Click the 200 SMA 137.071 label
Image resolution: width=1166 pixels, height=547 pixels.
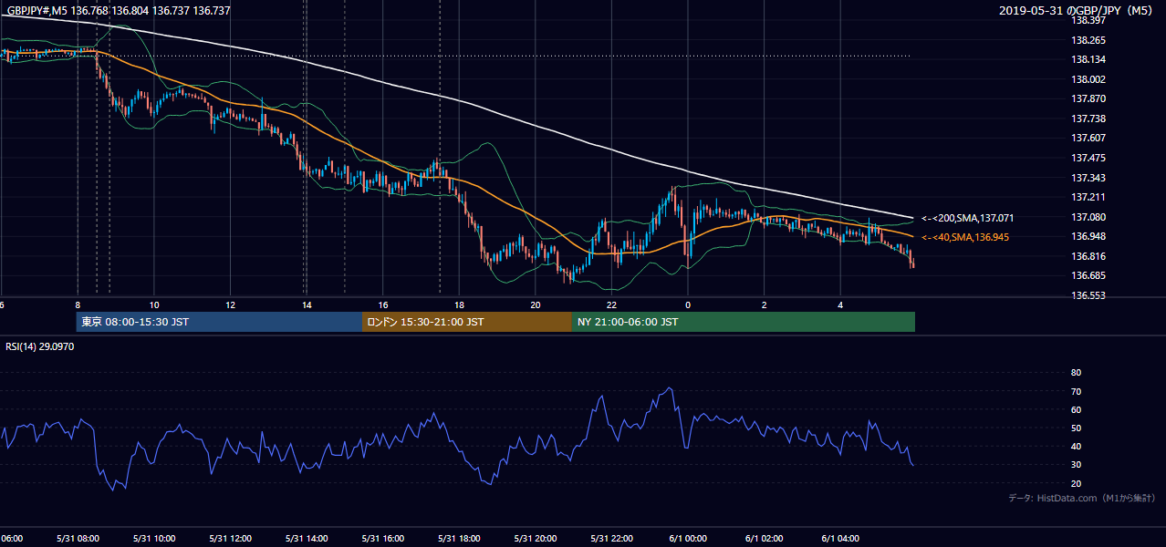(967, 218)
